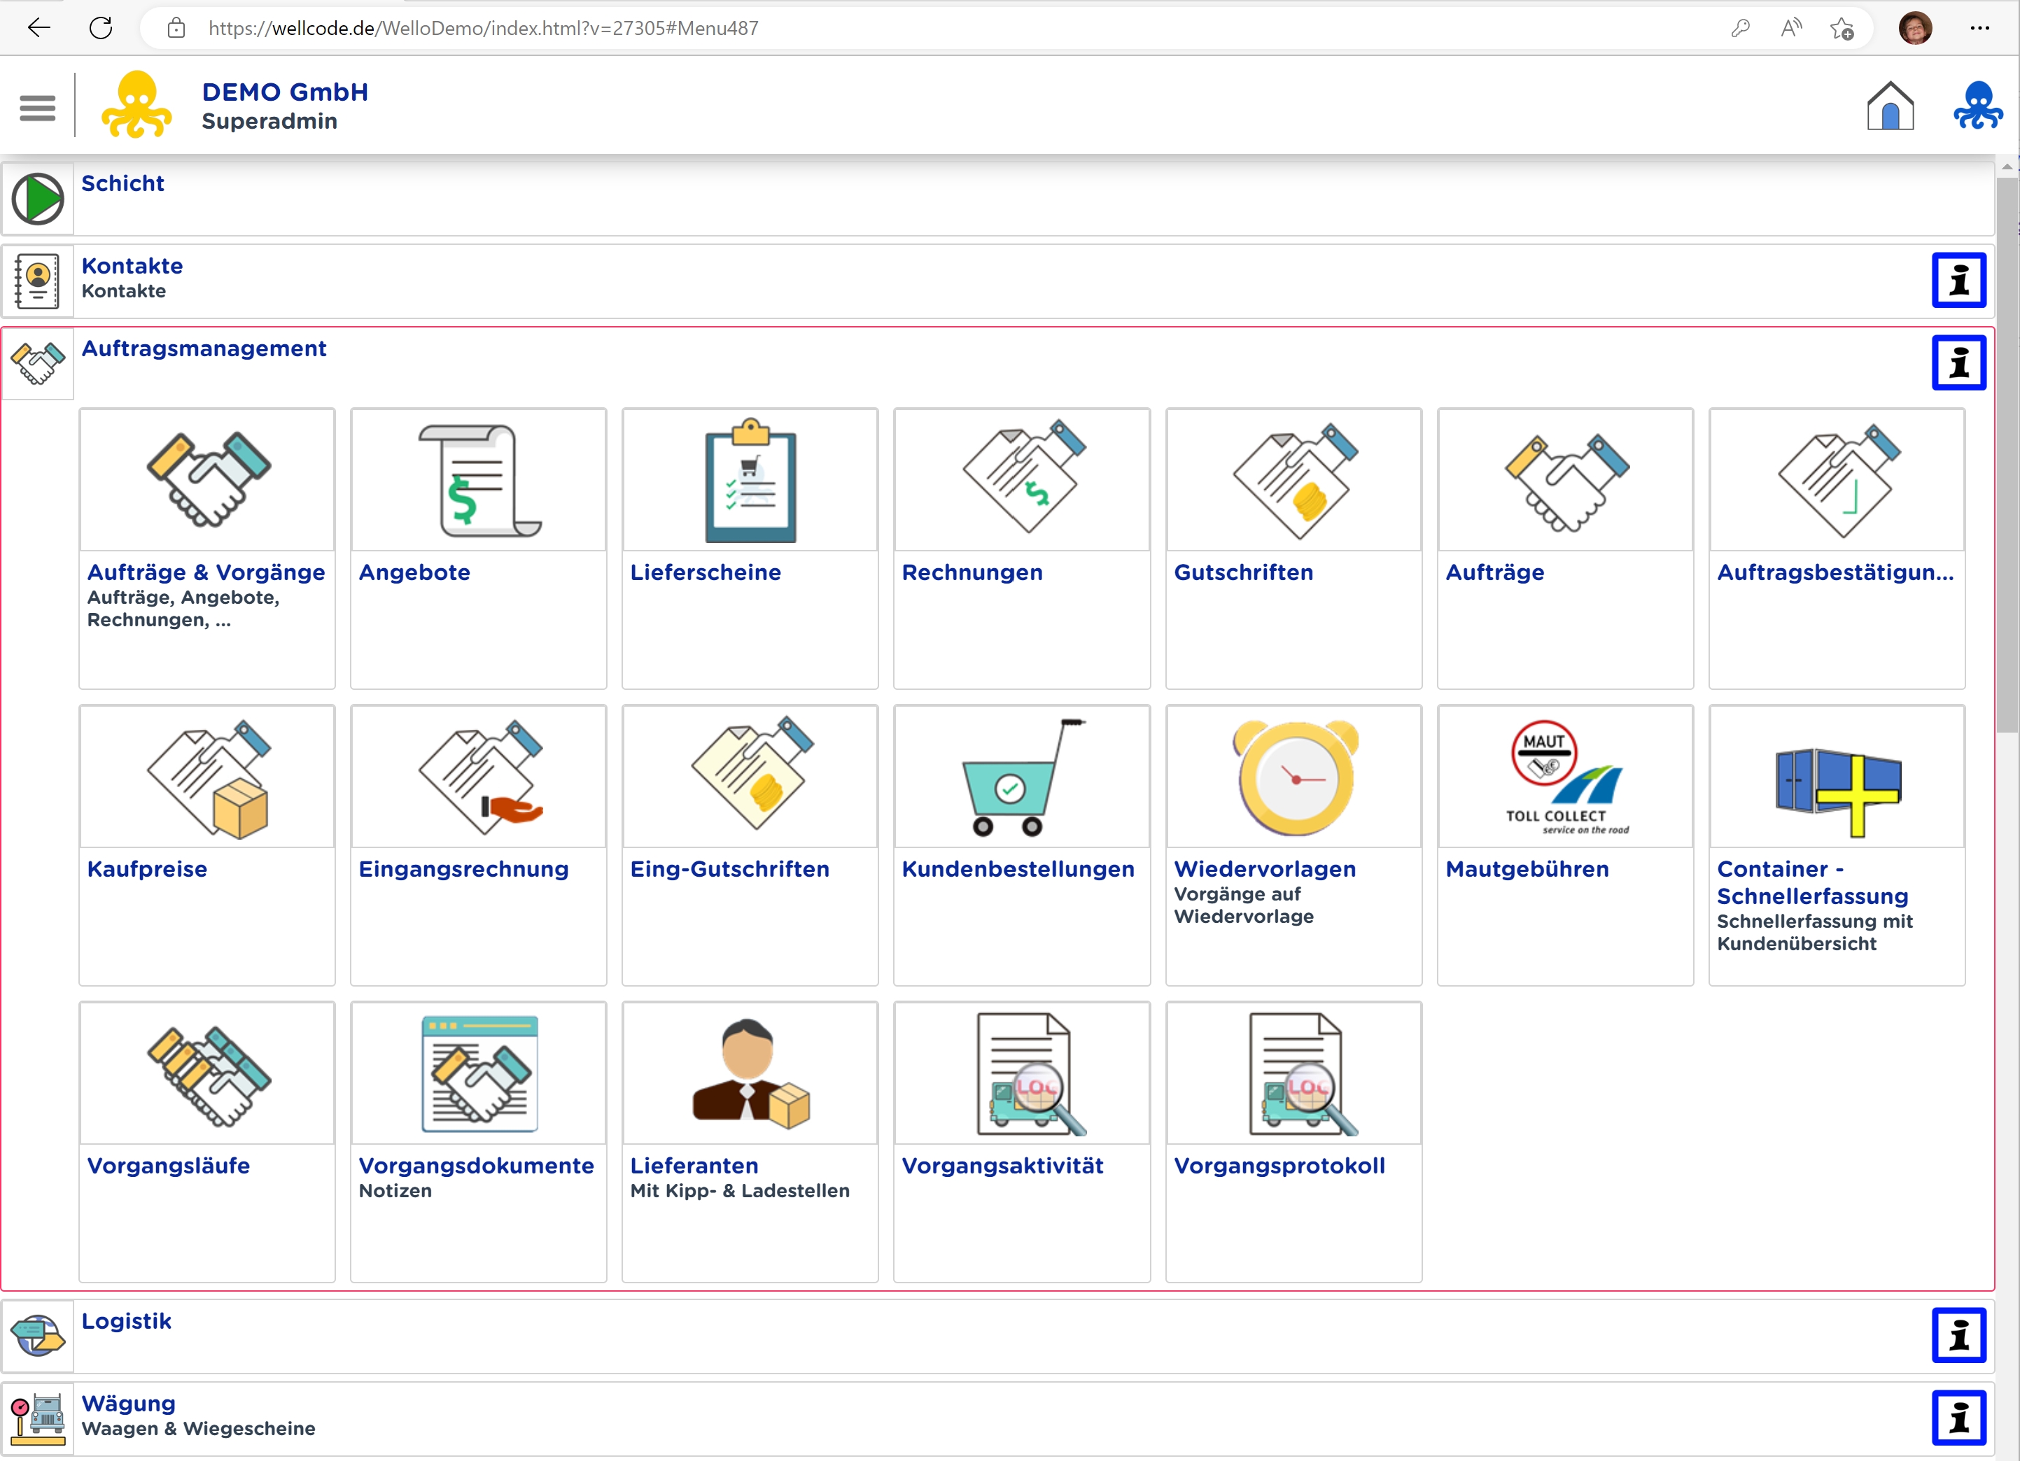
Task: Show info for Auftragsmanagement
Action: click(x=1958, y=363)
